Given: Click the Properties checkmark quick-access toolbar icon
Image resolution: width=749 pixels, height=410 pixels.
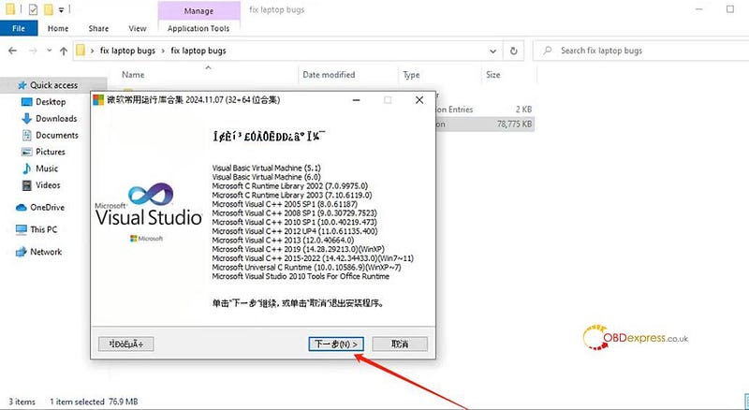Looking at the screenshot, I should [33, 9].
